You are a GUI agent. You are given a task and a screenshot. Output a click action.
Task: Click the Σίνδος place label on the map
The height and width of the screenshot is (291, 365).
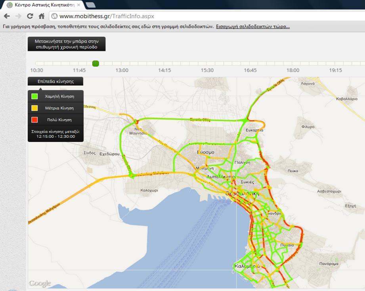click(90, 153)
